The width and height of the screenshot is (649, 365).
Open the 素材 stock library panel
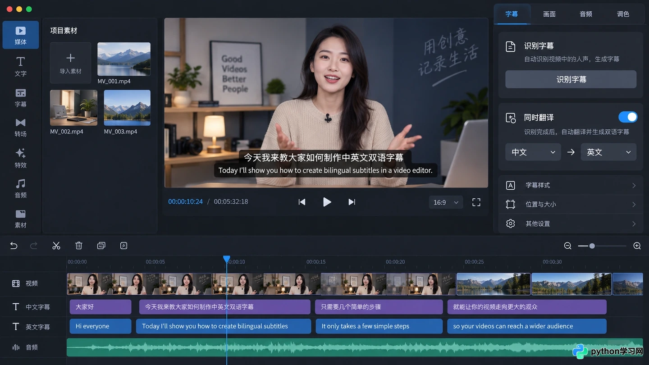[21, 219]
